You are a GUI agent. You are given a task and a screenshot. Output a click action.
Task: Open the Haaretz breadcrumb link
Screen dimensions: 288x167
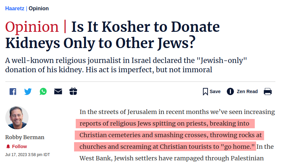[15, 8]
